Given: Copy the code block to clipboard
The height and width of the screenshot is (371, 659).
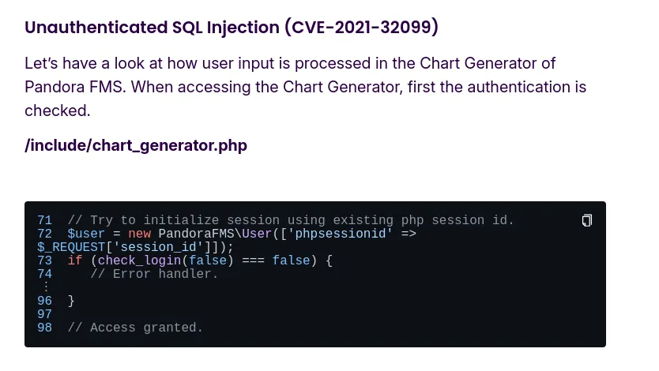Looking at the screenshot, I should tap(587, 220).
